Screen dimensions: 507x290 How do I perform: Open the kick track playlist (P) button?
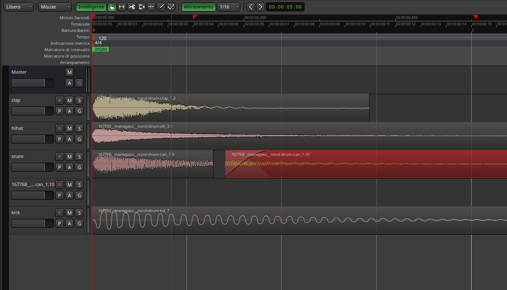(59, 224)
